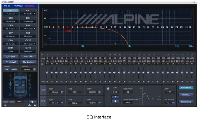Click the Delay 0.000 field

169,92
